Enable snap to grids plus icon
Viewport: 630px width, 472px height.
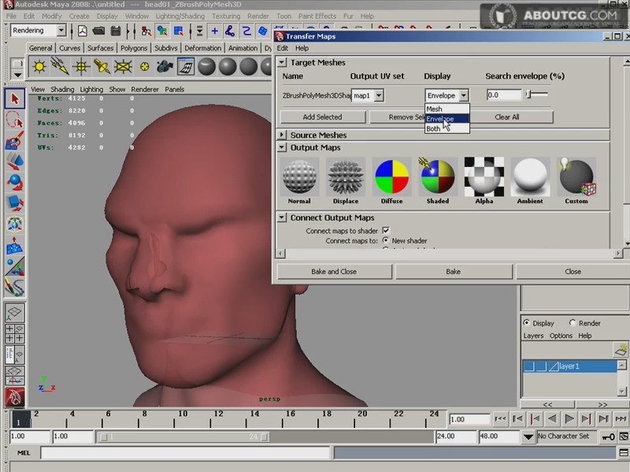tap(214, 31)
